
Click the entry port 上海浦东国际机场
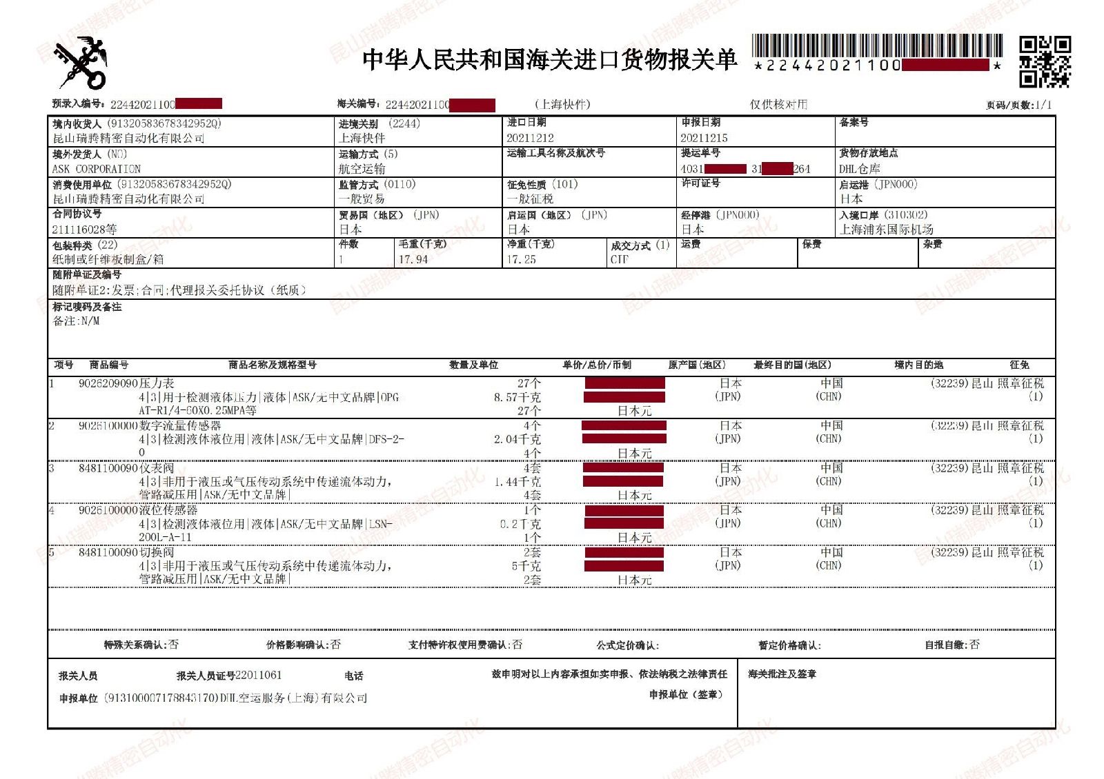pyautogui.click(x=886, y=230)
